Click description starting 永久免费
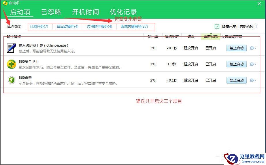 tap(68, 84)
